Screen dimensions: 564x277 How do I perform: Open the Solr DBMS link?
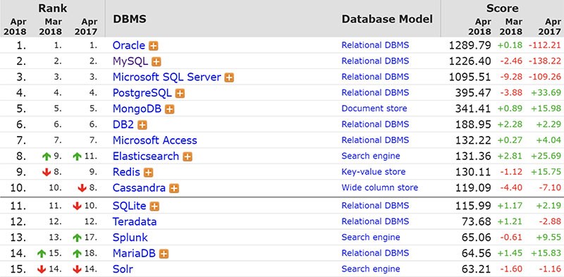pos(123,269)
